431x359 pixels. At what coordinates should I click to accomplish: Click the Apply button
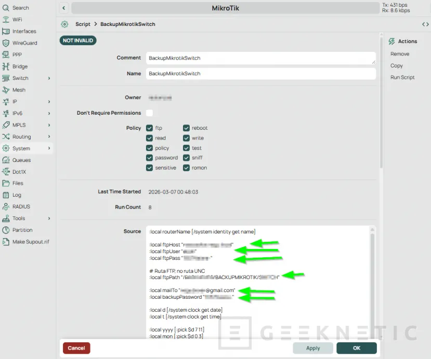click(x=312, y=348)
